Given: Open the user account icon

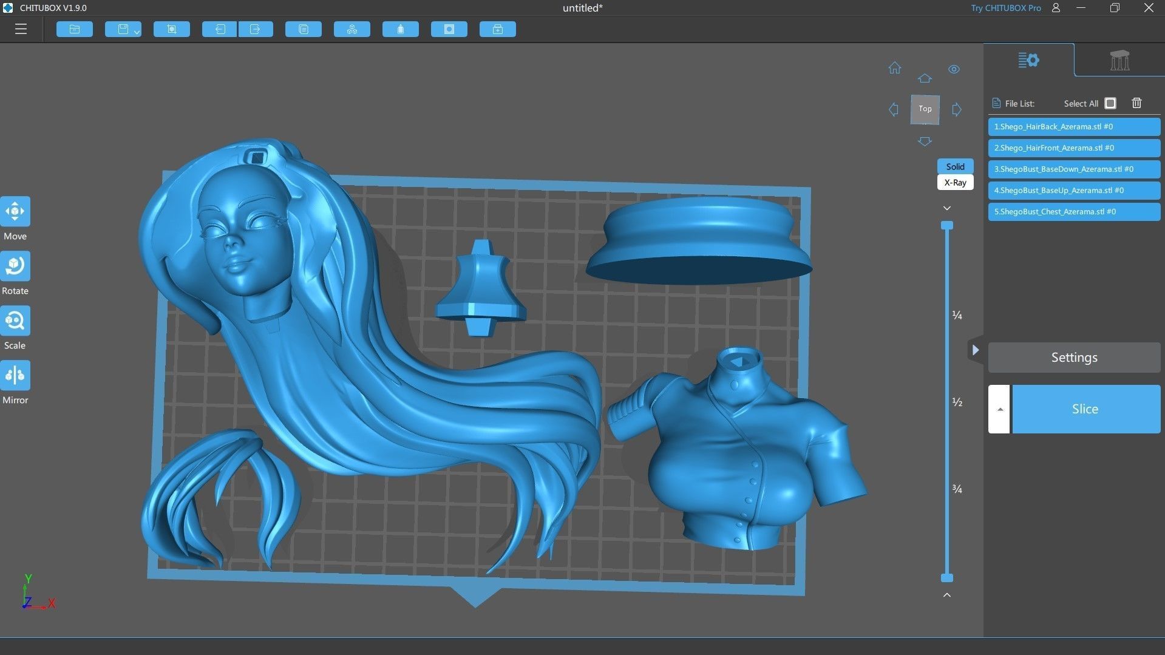Looking at the screenshot, I should 1056,8.
